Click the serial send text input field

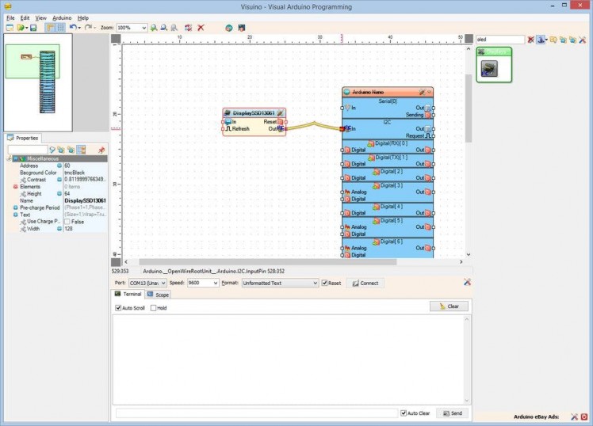click(255, 413)
